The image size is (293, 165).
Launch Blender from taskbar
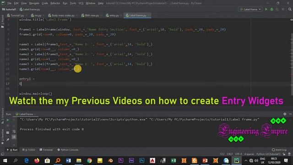(110, 160)
